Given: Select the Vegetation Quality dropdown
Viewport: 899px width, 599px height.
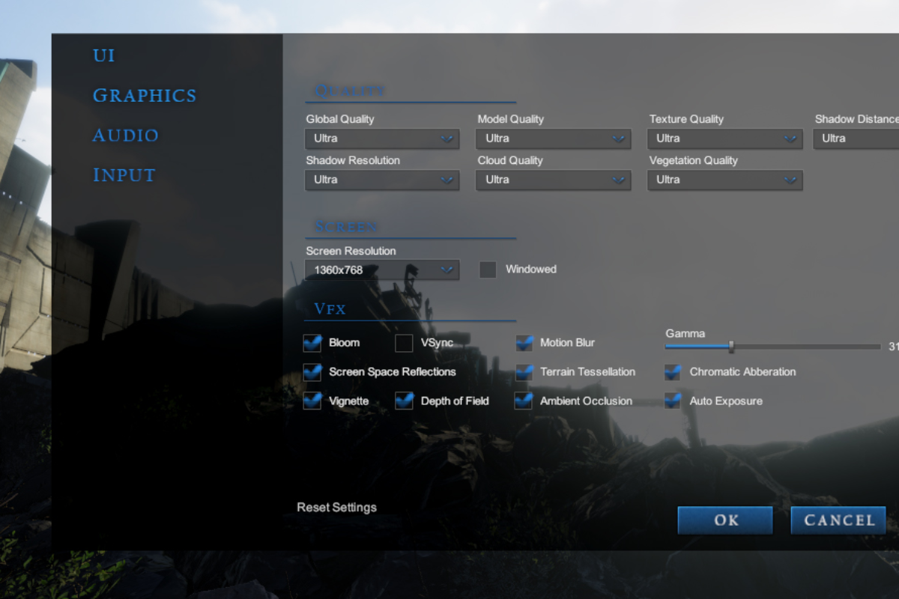Looking at the screenshot, I should coord(724,180).
